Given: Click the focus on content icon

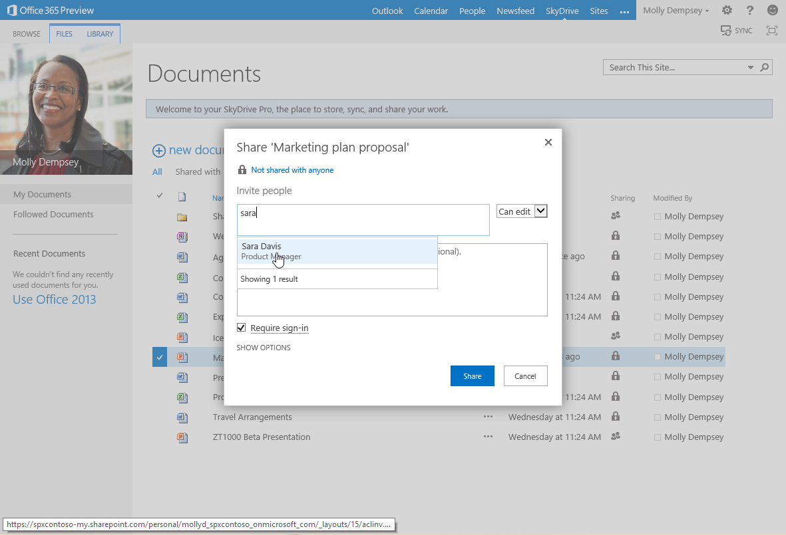Looking at the screenshot, I should pos(772,31).
